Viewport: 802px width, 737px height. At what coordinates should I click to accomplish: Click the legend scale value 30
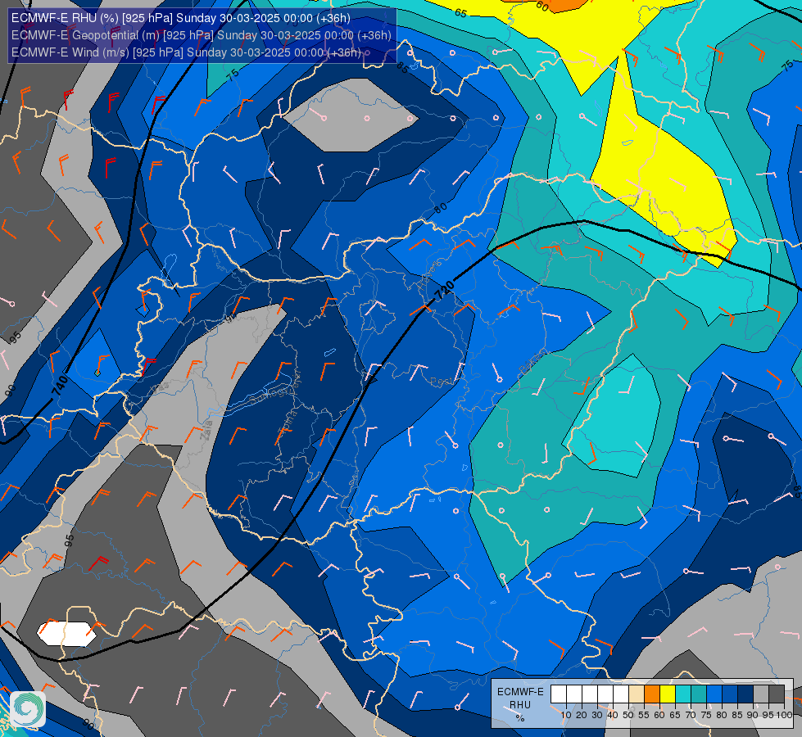tap(597, 715)
